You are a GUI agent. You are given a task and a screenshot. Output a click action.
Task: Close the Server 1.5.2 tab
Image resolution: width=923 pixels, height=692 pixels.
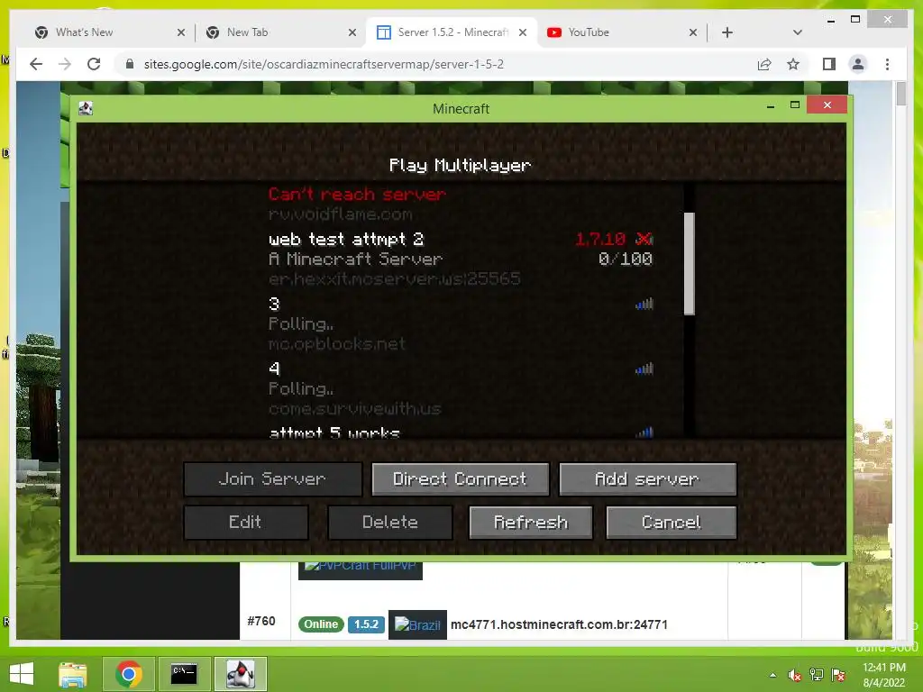(523, 32)
